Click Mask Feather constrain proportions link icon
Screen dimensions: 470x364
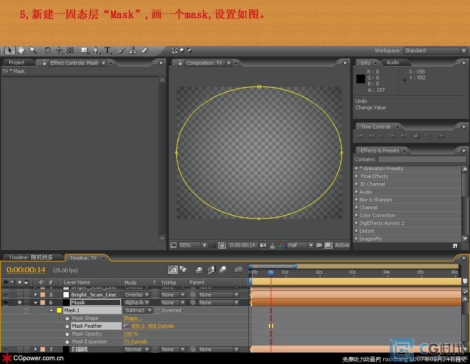coord(126,326)
